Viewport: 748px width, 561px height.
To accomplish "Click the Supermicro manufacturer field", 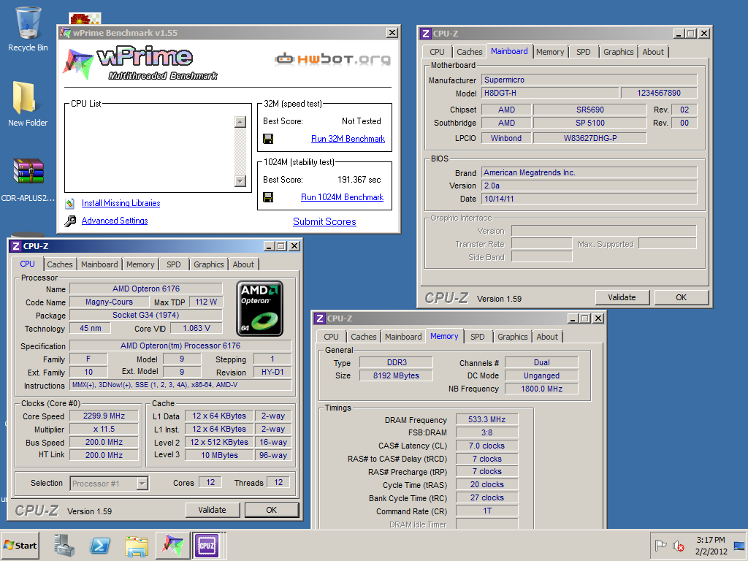I will click(589, 80).
